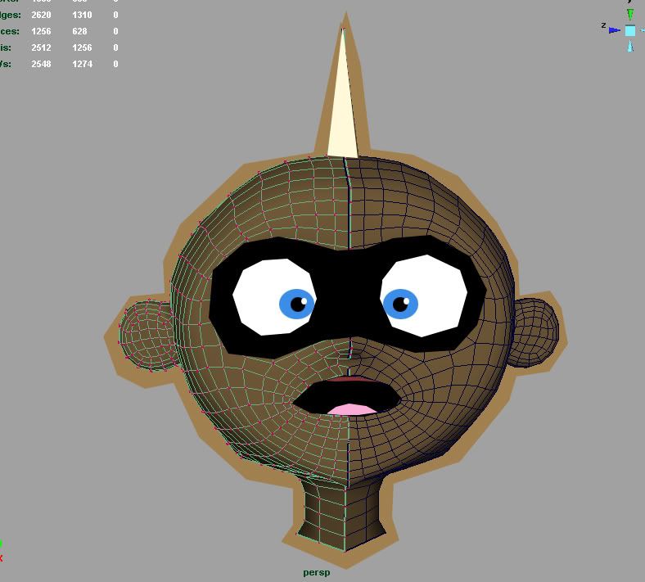This screenshot has width=645, height=582.
Task: Select the pink tongue inside the mouth
Action: pyautogui.click(x=352, y=408)
